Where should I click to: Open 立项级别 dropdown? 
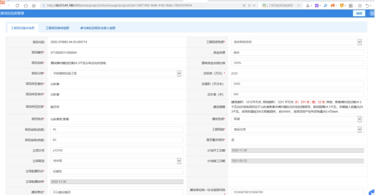pos(117,161)
